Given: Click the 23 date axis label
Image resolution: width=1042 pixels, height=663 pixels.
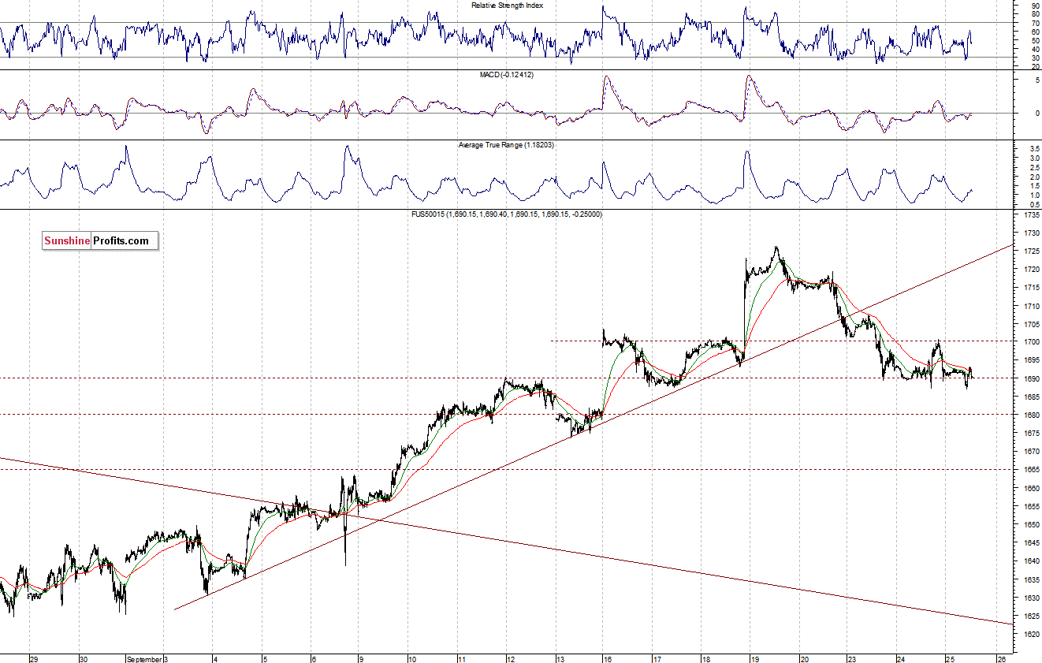Looking at the screenshot, I should click(x=852, y=658).
